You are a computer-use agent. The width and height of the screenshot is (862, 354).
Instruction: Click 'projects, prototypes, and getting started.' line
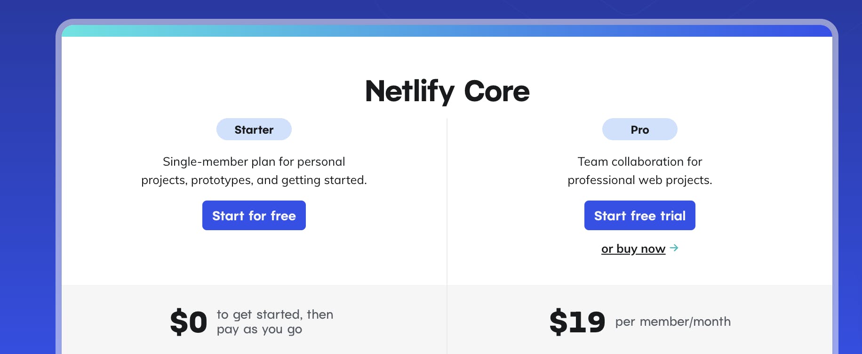(x=254, y=180)
